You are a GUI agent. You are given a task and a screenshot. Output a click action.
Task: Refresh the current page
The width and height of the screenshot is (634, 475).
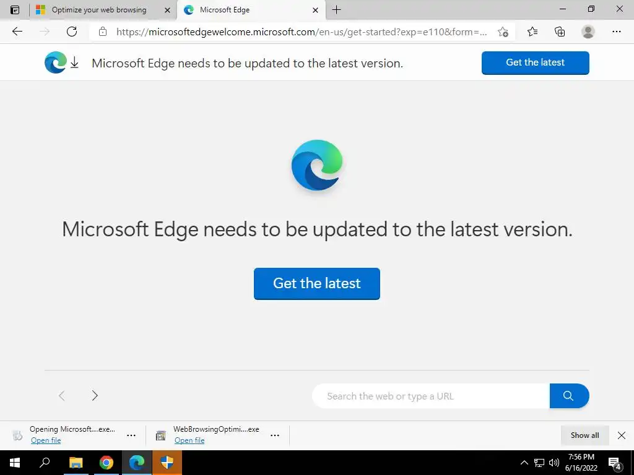tap(72, 32)
